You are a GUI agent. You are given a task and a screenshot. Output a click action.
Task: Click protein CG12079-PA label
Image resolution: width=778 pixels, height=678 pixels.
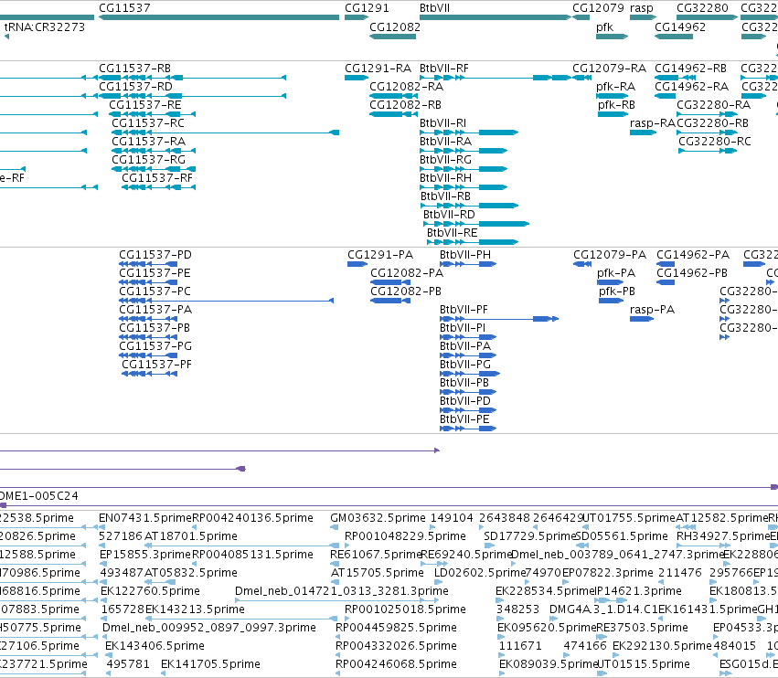tap(610, 255)
